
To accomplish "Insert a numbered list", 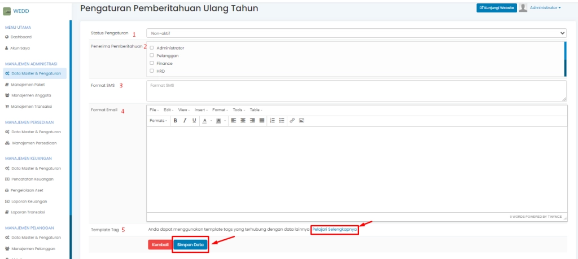I will tap(272, 121).
